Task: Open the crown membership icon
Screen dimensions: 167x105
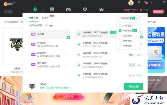Action: (x=101, y=9)
